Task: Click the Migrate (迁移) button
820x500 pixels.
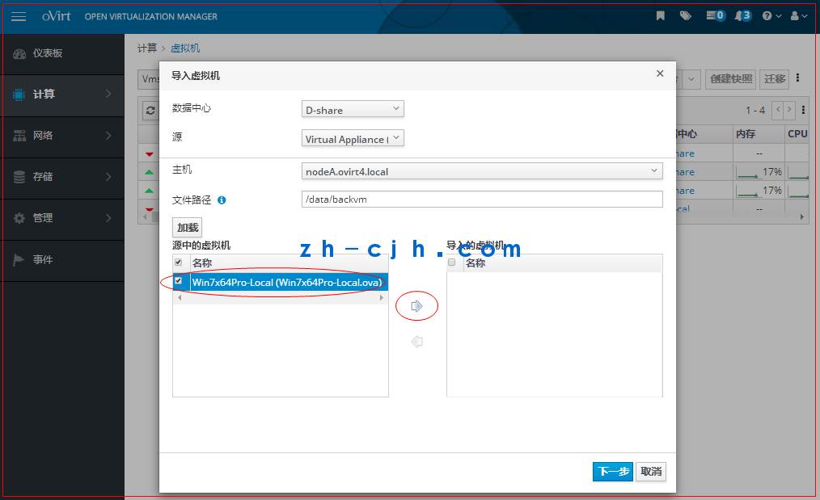Action: tap(775, 79)
